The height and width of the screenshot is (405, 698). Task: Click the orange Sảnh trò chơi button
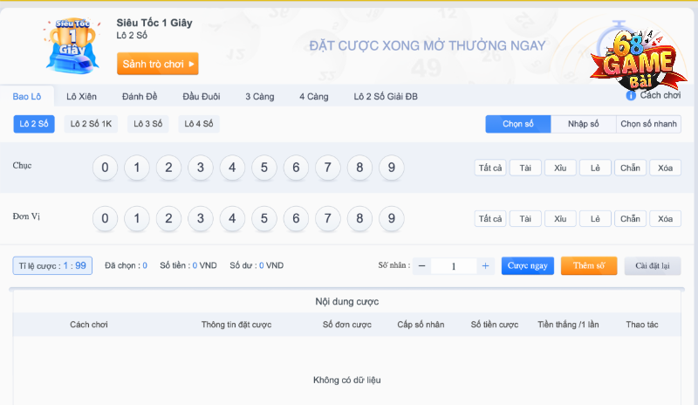(x=158, y=64)
